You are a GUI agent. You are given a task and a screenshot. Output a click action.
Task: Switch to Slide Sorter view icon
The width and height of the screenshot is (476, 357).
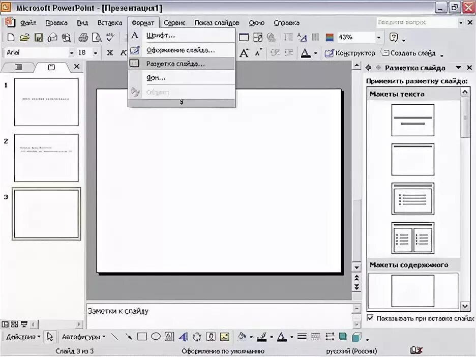pyautogui.click(x=15, y=324)
